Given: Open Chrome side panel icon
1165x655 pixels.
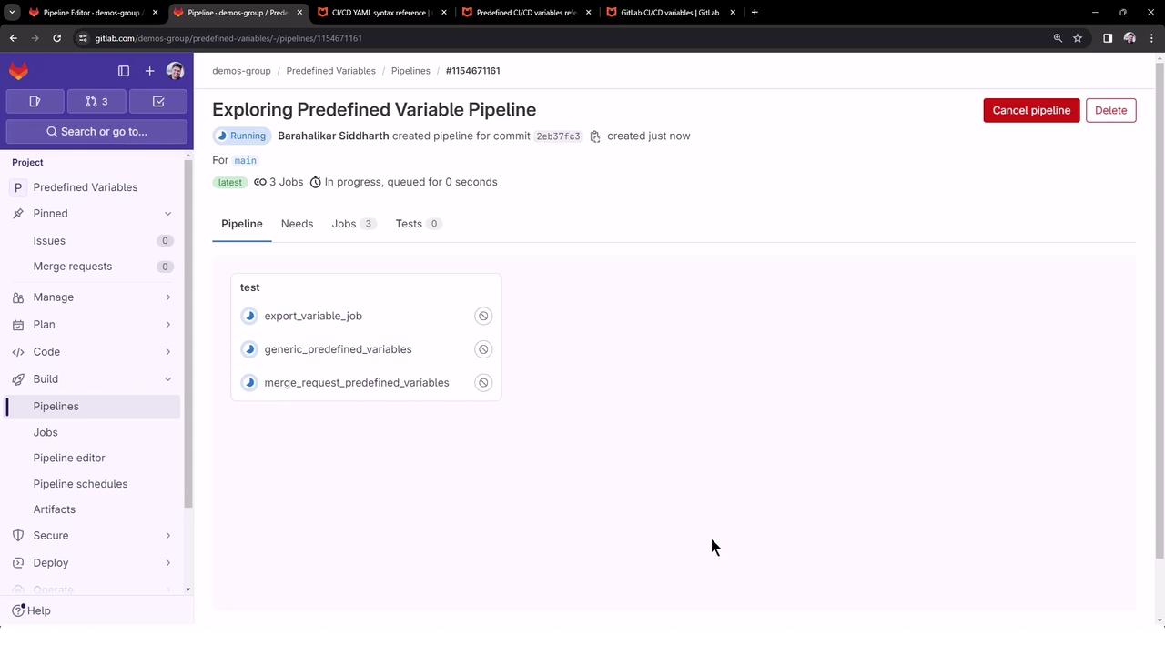Looking at the screenshot, I should [1108, 38].
